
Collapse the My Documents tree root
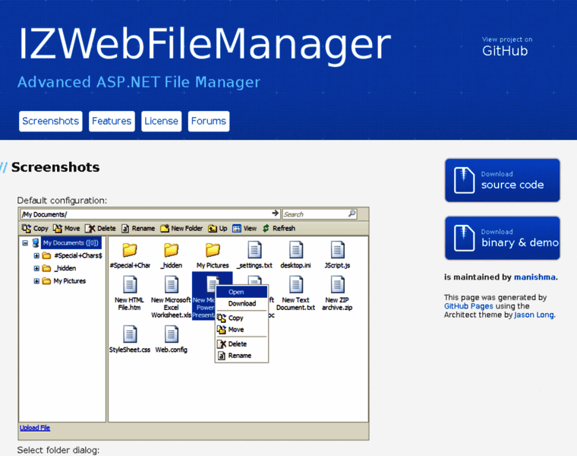(x=25, y=243)
